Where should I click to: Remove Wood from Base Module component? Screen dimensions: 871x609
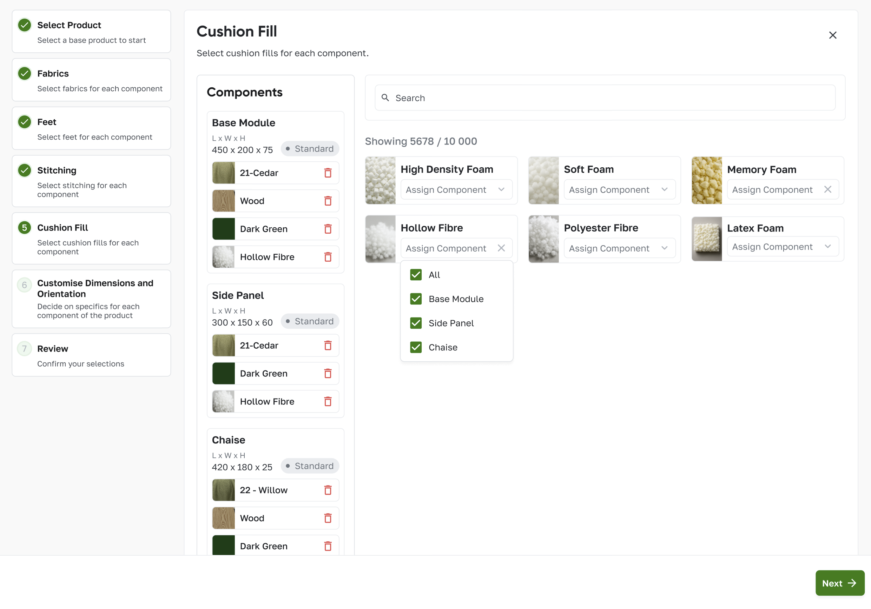[328, 201]
